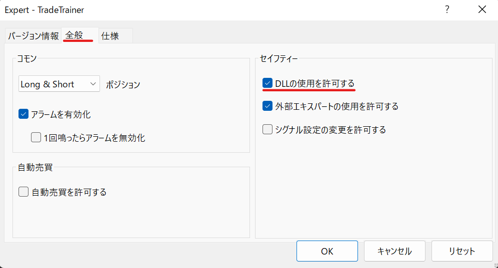This screenshot has width=498, height=268.
Task: Click the キャンセル button
Action: pos(394,251)
